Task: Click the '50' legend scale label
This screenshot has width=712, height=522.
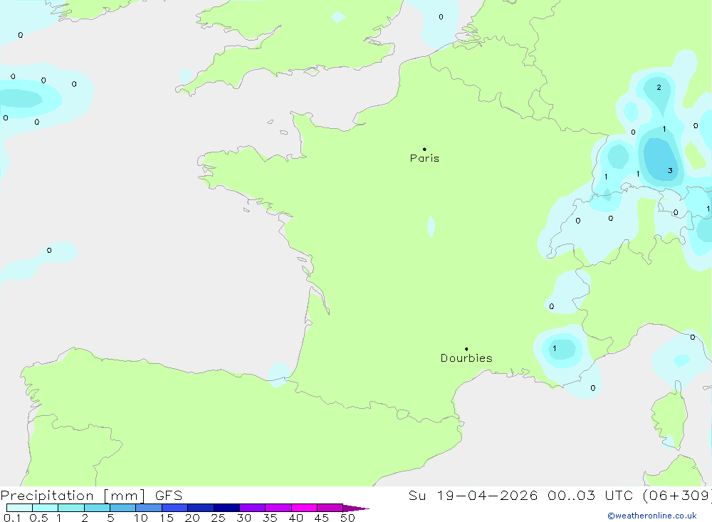Action: tap(348, 518)
